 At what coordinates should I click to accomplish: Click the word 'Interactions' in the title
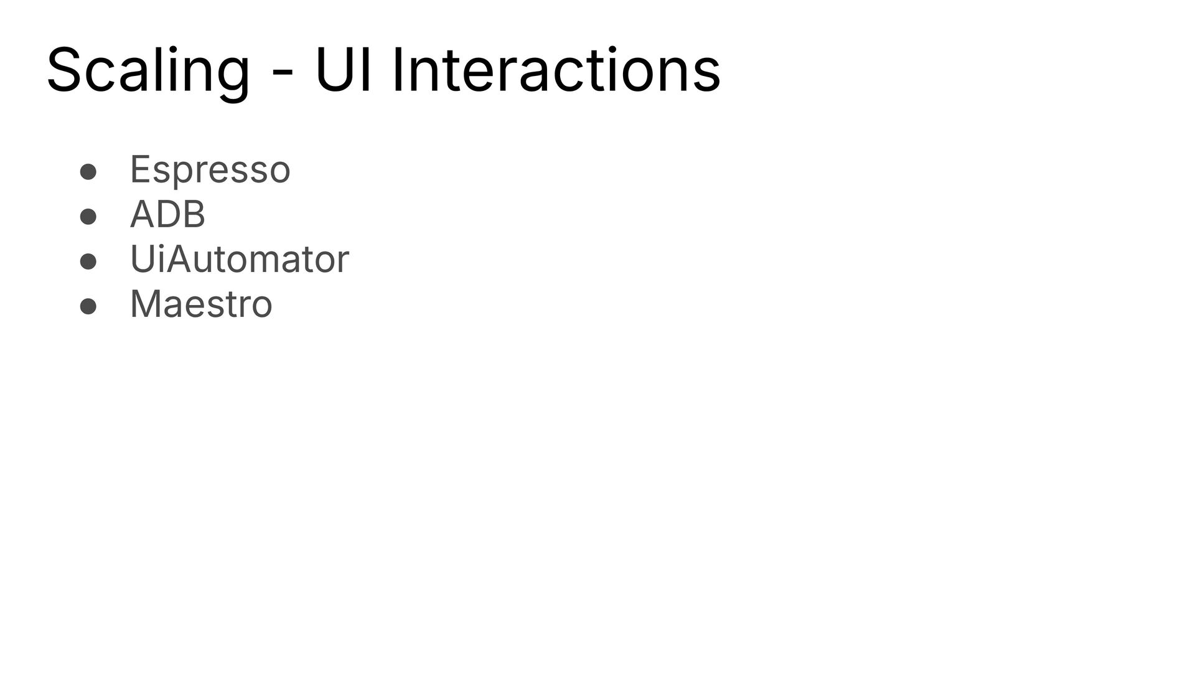(x=556, y=70)
